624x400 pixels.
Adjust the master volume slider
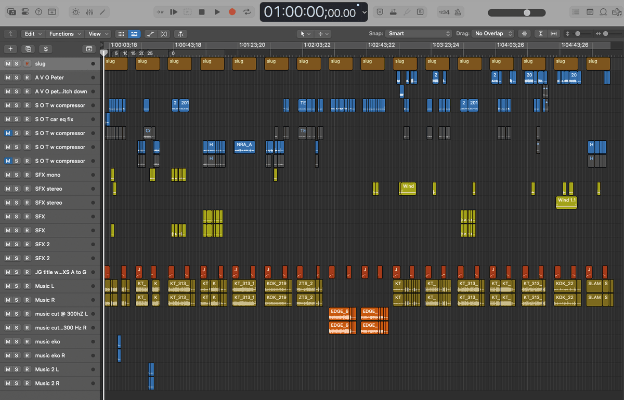point(527,12)
